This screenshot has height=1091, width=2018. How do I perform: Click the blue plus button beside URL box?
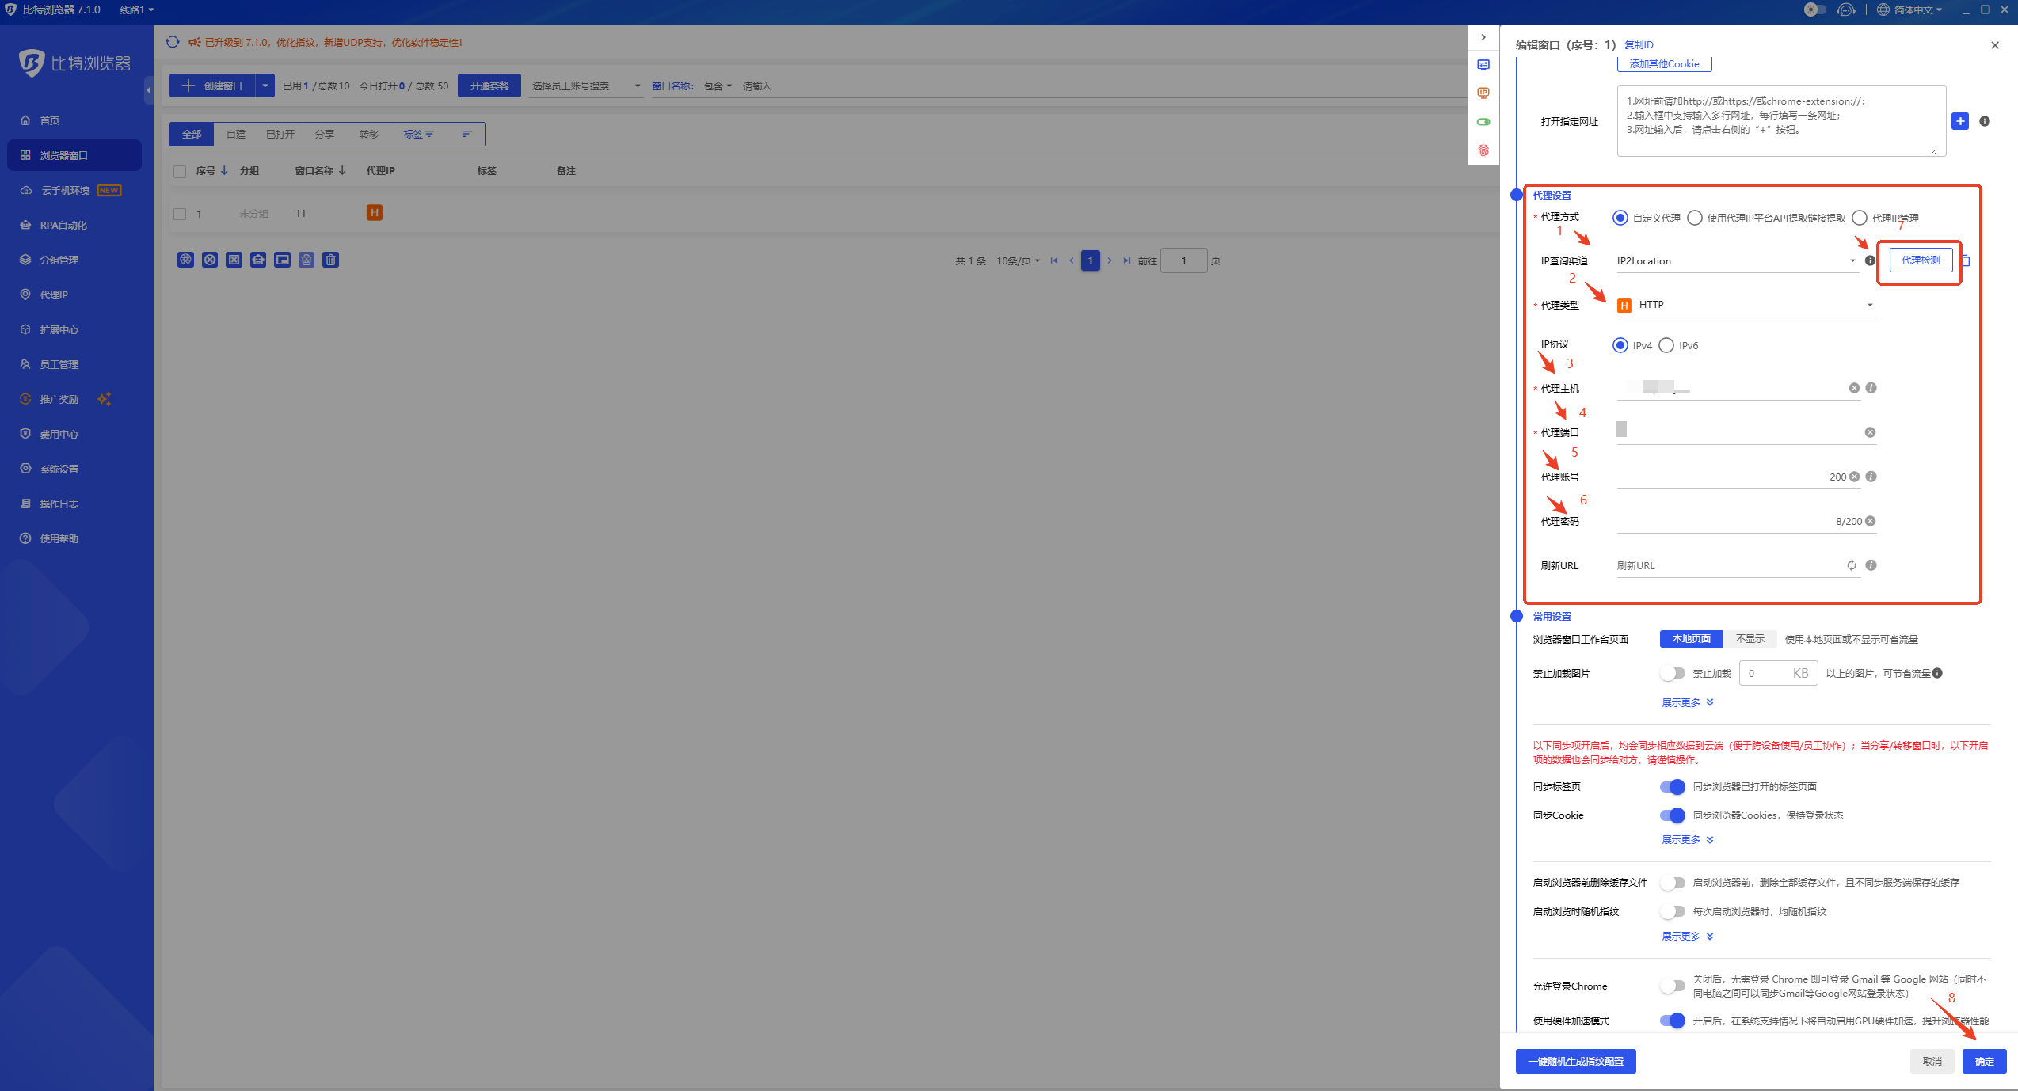[x=1960, y=121]
